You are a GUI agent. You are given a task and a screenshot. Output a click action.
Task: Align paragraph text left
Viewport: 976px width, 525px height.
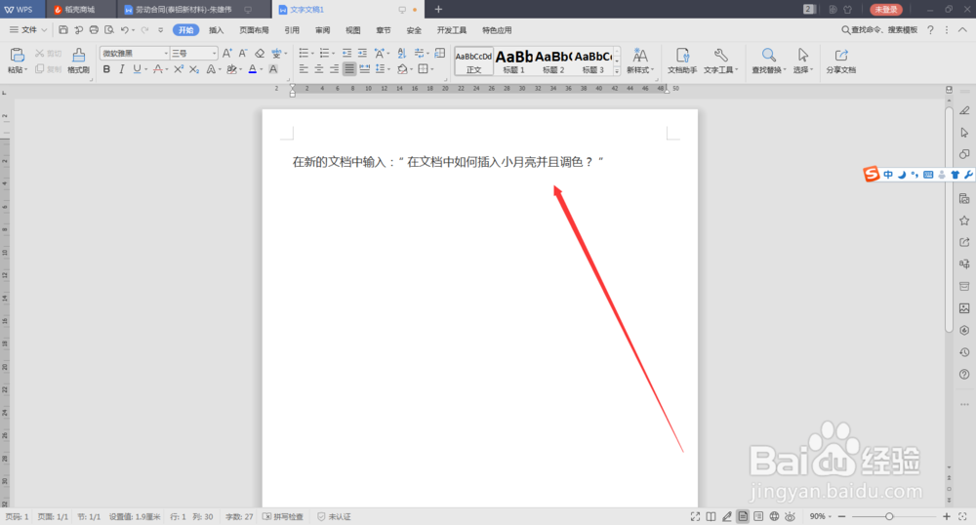(x=304, y=69)
